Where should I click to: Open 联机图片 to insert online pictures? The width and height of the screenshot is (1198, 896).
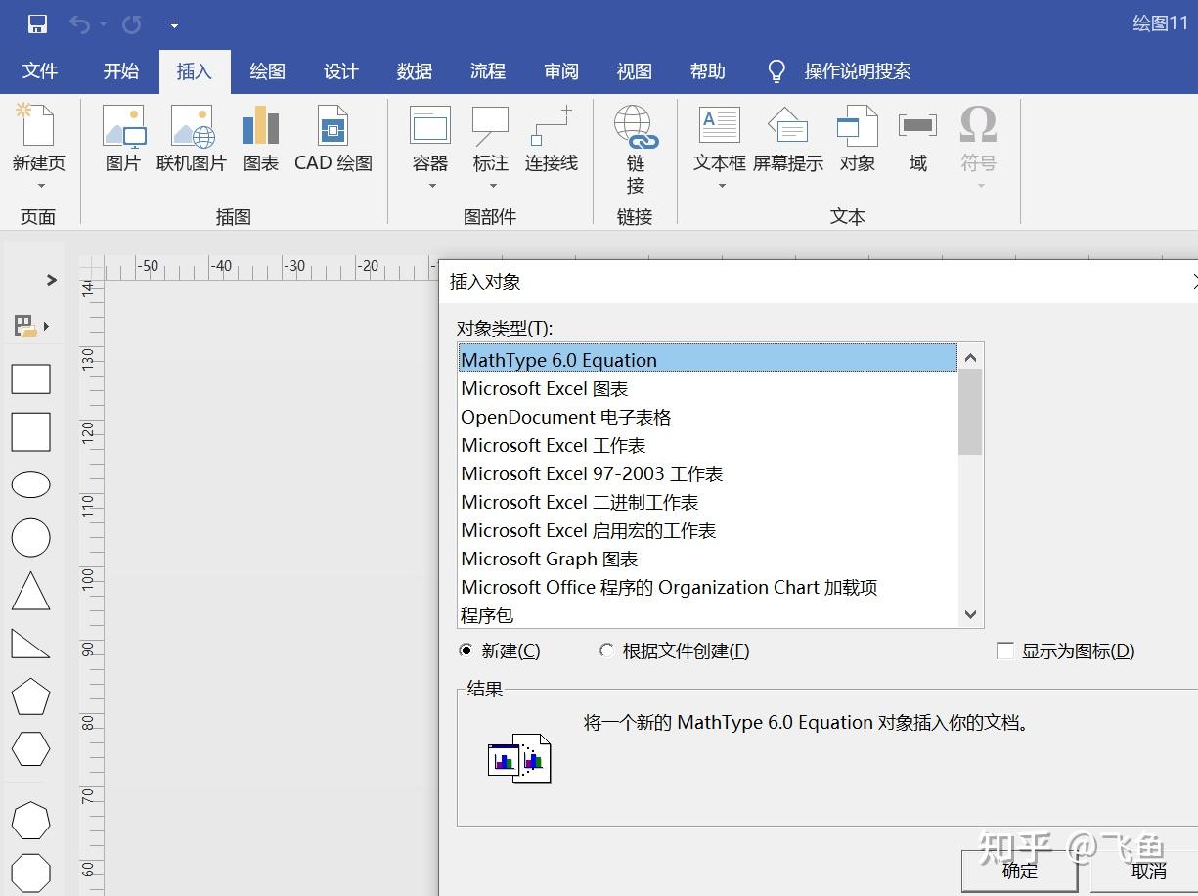pyautogui.click(x=192, y=137)
